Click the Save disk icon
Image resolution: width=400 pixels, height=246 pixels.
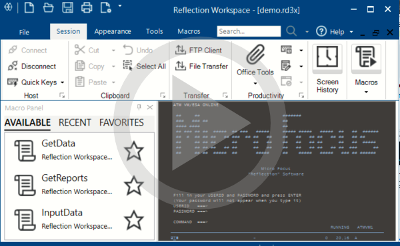(x=67, y=7)
